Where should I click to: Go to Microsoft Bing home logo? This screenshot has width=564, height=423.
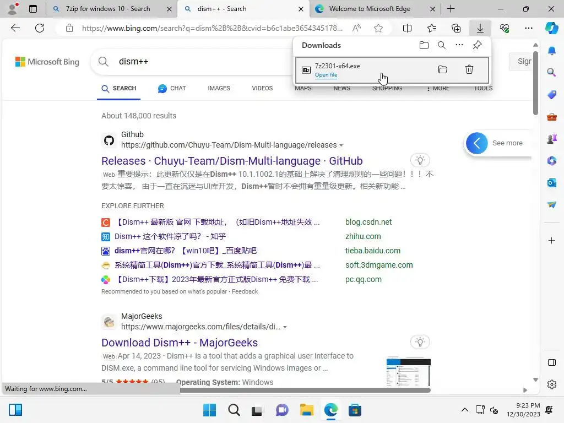pyautogui.click(x=47, y=62)
